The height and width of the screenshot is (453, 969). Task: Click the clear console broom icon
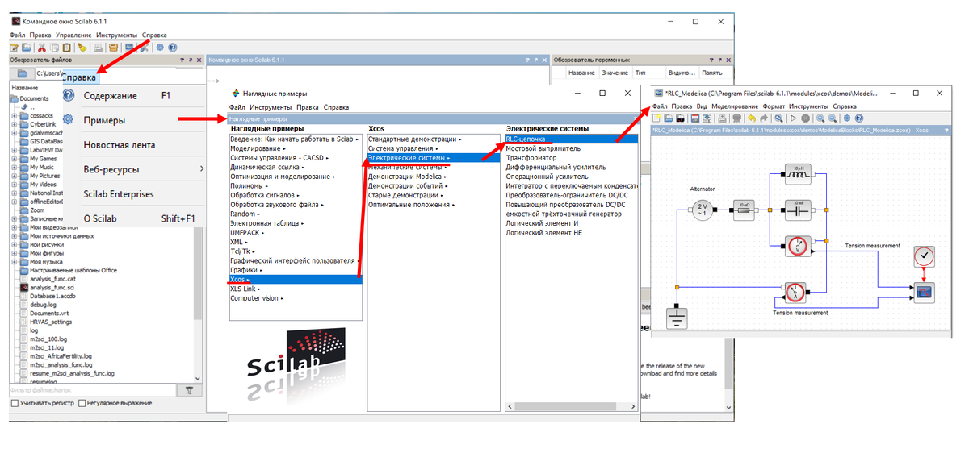[82, 48]
